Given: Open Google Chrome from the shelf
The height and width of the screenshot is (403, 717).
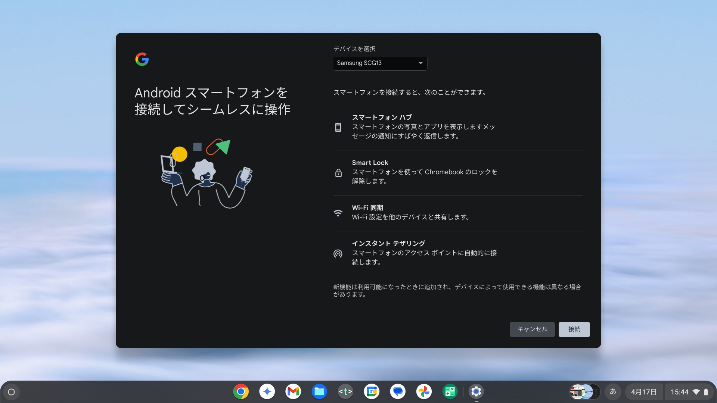Looking at the screenshot, I should (241, 392).
